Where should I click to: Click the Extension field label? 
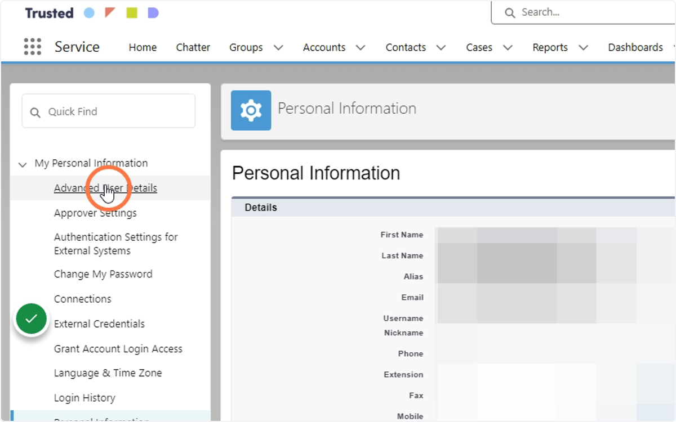pyautogui.click(x=403, y=374)
